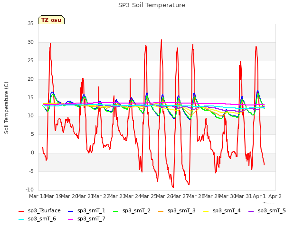This screenshot has width=304, height=228.
Task: Click the blue sp3_smT_1 legend swatch
Action: (x=71, y=211)
